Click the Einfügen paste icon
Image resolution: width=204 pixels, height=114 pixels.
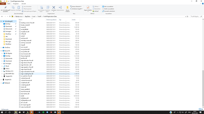pyautogui.click(x=19, y=8)
